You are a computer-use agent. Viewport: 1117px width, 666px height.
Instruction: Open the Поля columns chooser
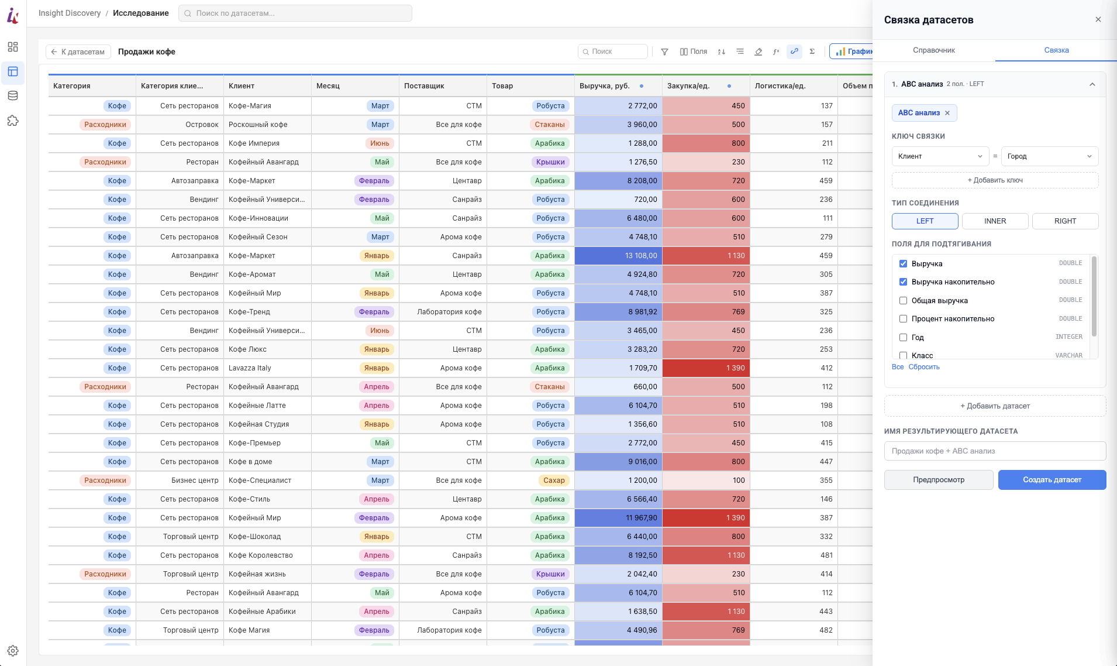point(694,52)
